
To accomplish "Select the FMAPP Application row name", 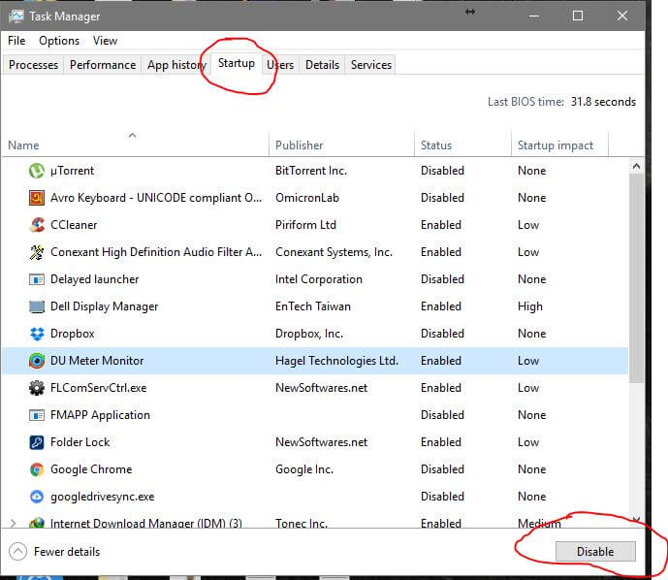I will [x=100, y=415].
